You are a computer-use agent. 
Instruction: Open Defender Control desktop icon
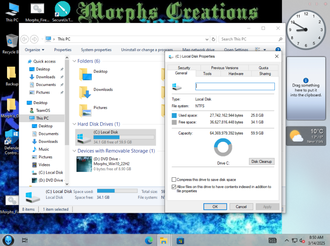[12, 142]
